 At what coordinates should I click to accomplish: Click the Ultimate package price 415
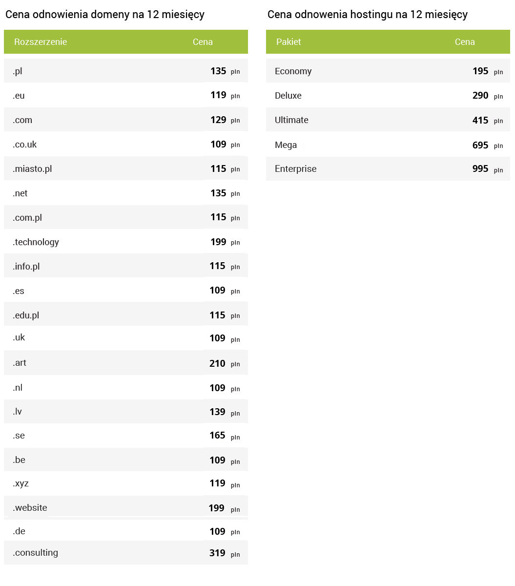[x=480, y=120]
